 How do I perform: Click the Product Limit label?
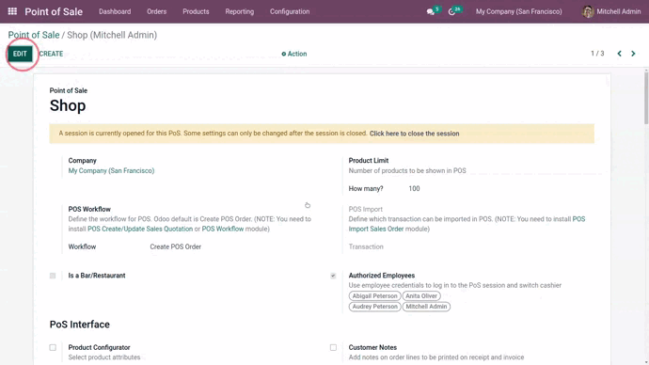pyautogui.click(x=369, y=161)
